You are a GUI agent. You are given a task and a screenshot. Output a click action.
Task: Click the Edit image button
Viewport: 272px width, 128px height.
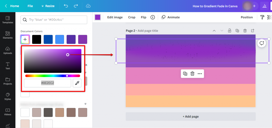(x=115, y=17)
